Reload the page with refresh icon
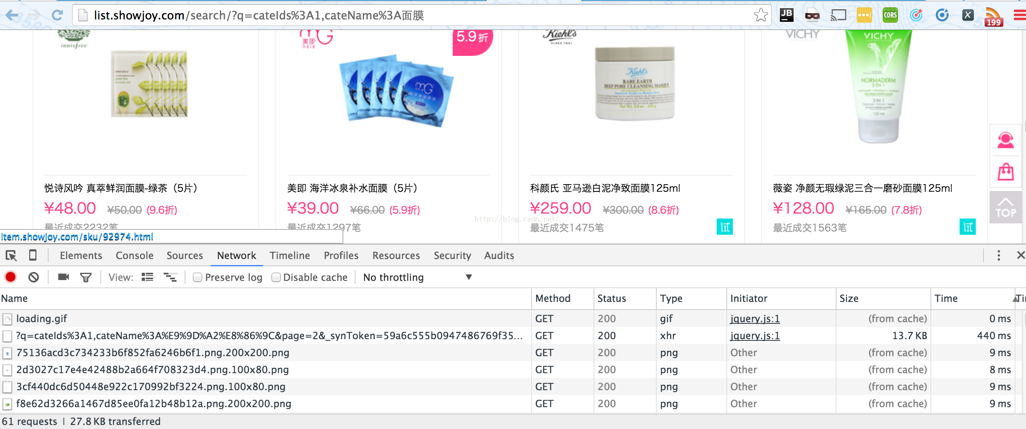The image size is (1026, 429). [x=57, y=15]
